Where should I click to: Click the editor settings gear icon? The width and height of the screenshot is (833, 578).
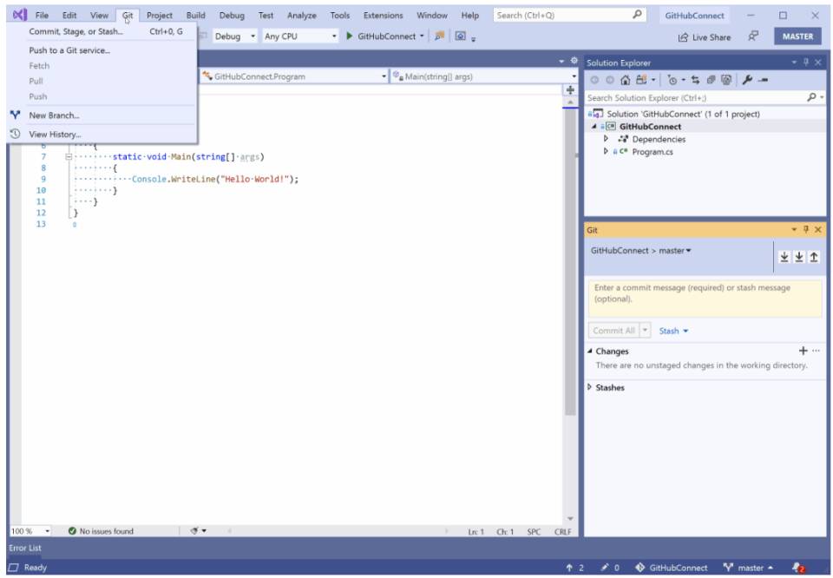[x=574, y=61]
